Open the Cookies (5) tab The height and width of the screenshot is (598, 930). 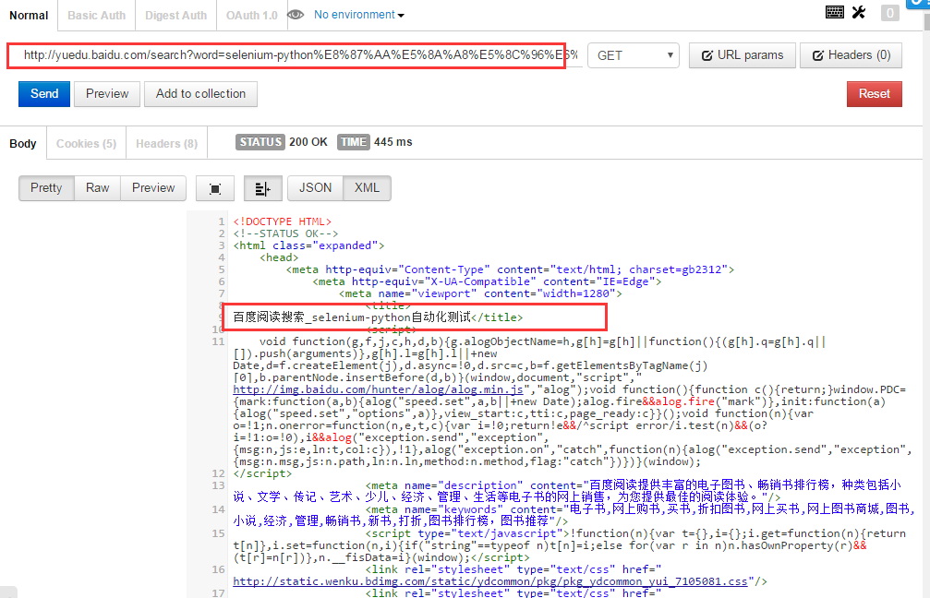coord(86,143)
